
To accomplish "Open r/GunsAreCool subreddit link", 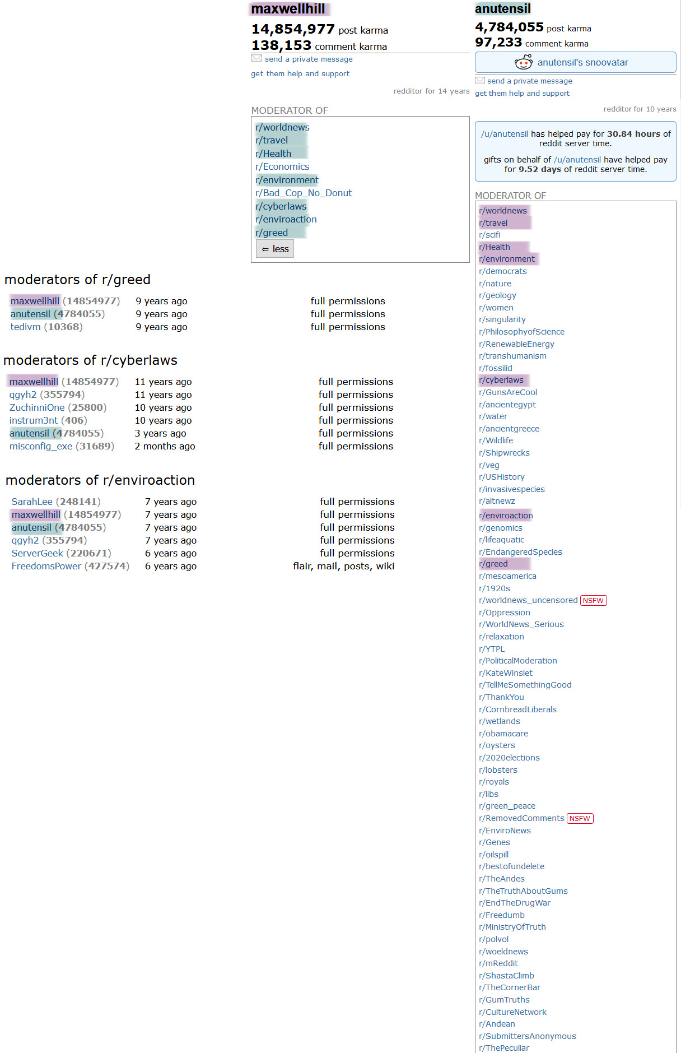I will coord(508,392).
